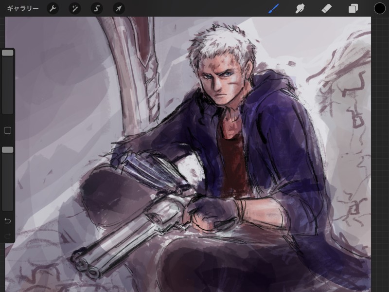Activate the Transform arrow tool
The image size is (389, 292).
click(119, 8)
